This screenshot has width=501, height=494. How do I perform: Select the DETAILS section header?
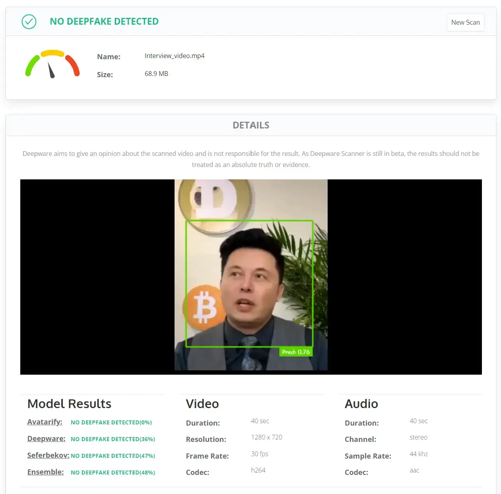250,125
